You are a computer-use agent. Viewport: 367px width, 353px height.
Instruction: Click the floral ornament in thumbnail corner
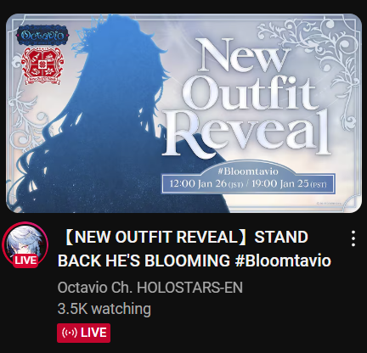[308, 48]
